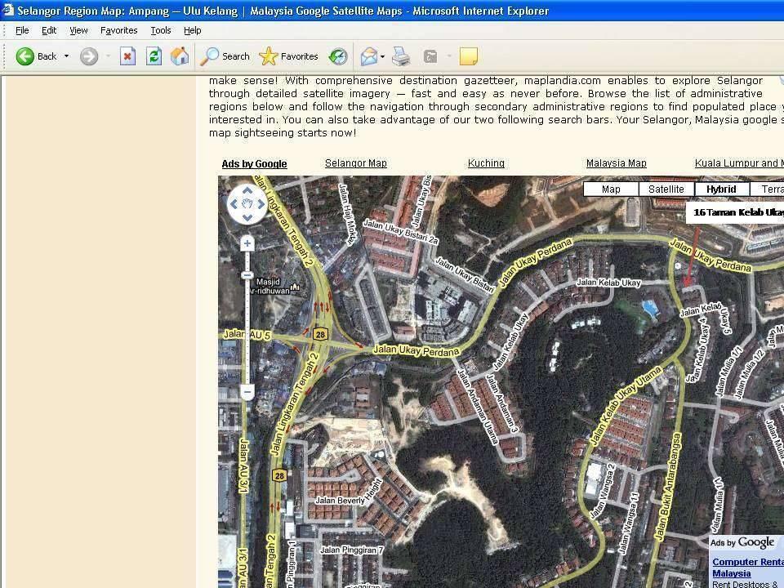Open the Tools menu
The width and height of the screenshot is (784, 588).
(x=161, y=30)
